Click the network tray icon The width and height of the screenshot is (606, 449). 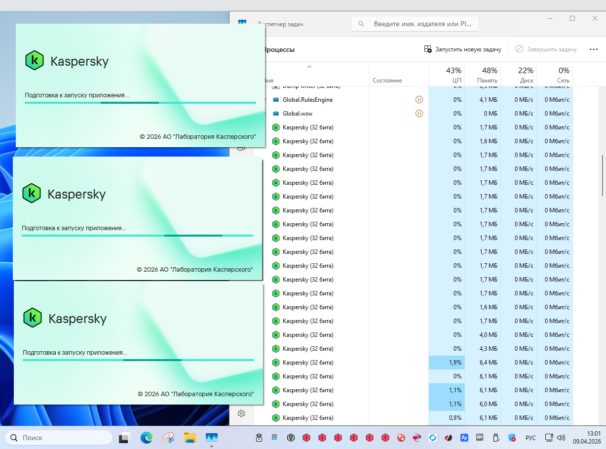click(x=548, y=438)
